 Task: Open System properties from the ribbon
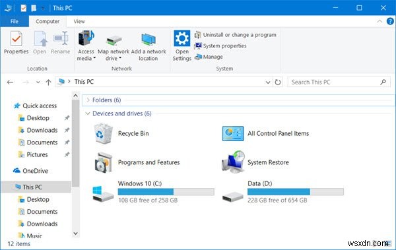pos(220,46)
